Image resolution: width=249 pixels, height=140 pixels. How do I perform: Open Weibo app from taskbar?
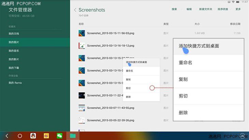(x=46, y=136)
